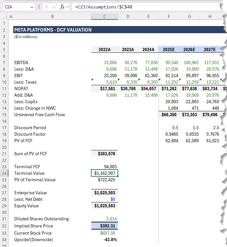
Task: Select column C header
Action: 105,17
